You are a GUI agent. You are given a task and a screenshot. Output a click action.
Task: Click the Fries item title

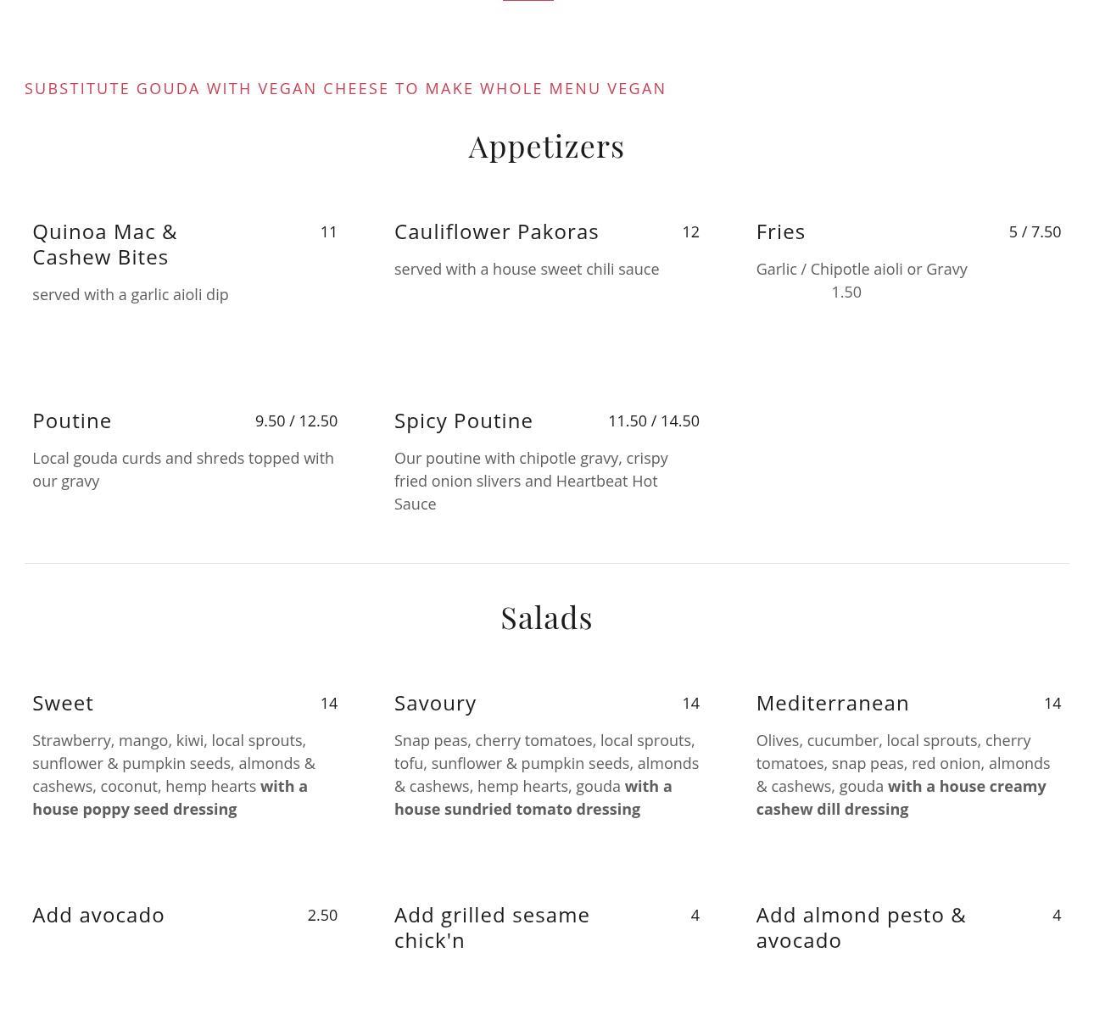click(x=780, y=231)
